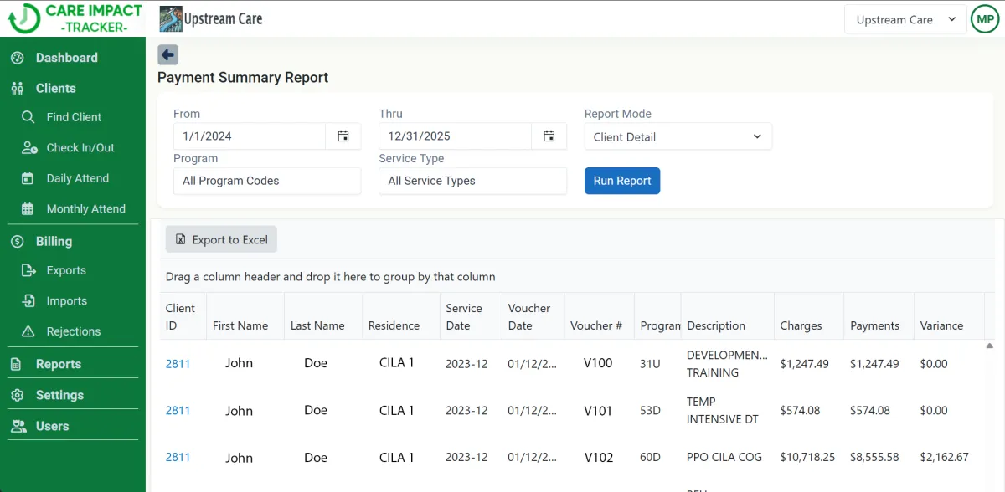Open the Service Type selector

click(x=472, y=181)
